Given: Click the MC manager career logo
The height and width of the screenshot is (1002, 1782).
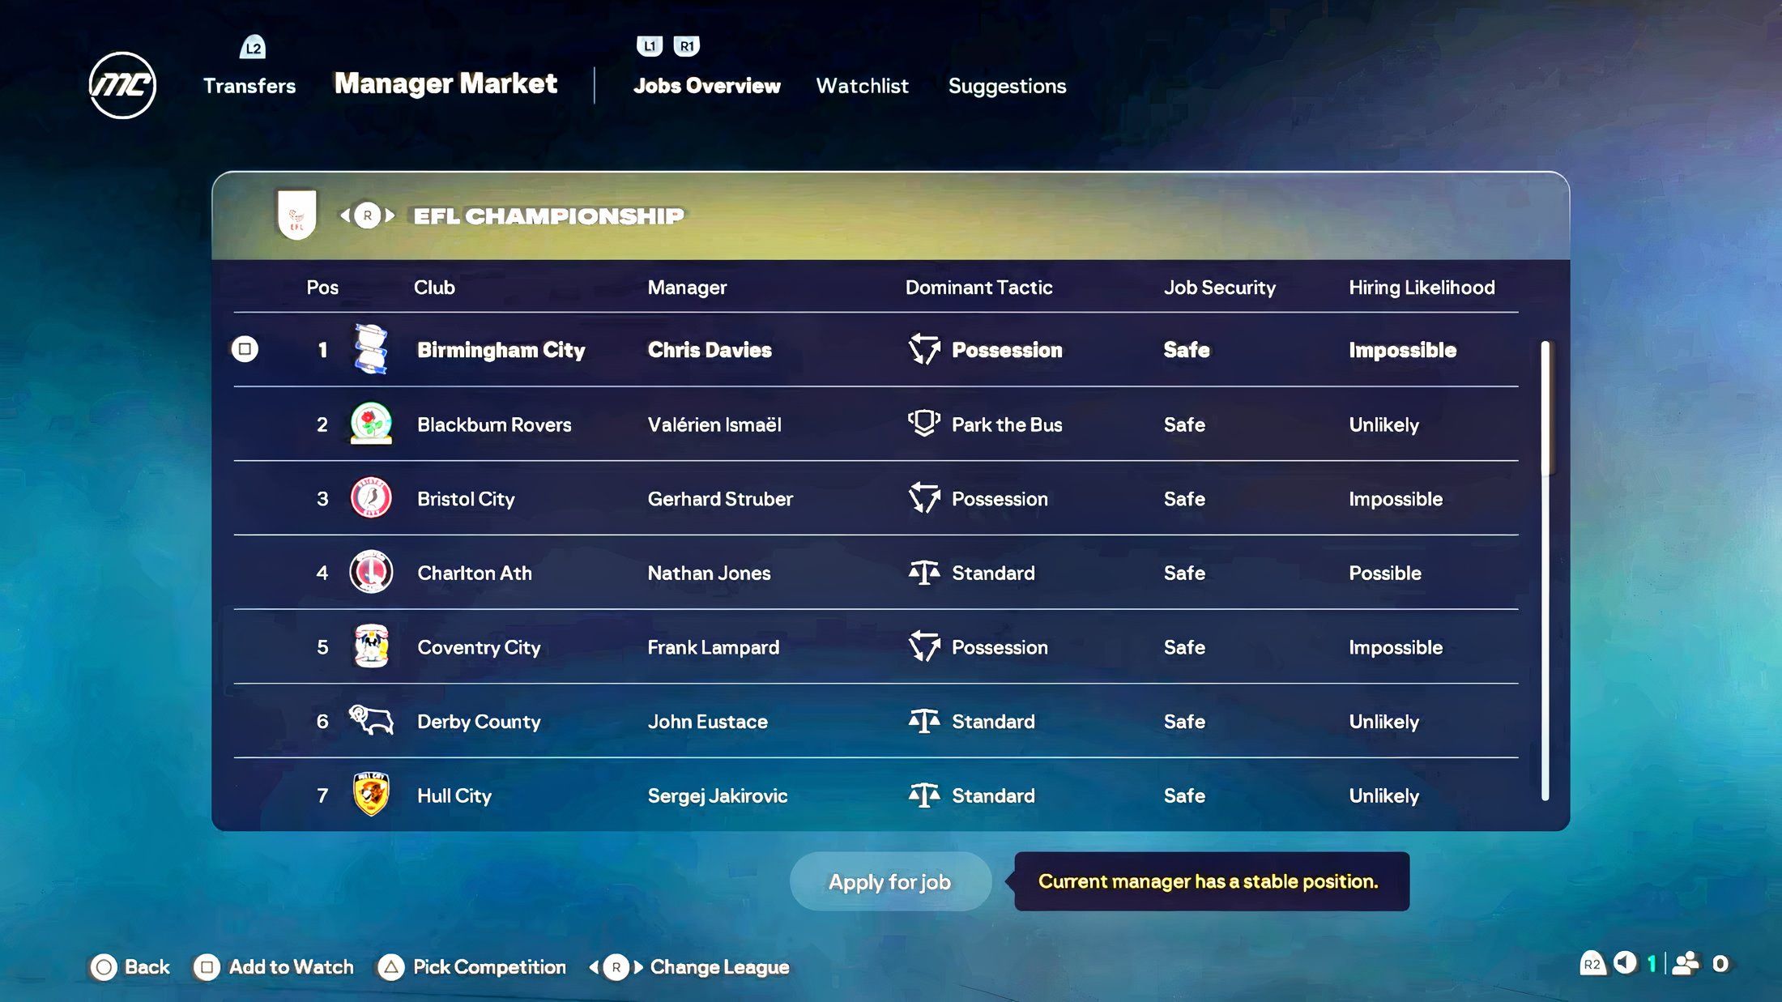Looking at the screenshot, I should click(x=122, y=85).
